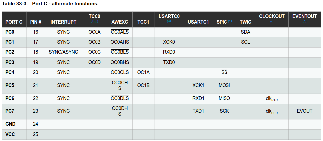This screenshot has width=323, height=141.
Task: Click the SDA cell under TWIC
Action: click(245, 32)
